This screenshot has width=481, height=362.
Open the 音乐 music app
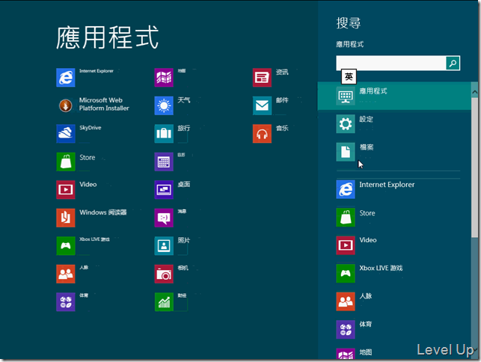point(262,134)
